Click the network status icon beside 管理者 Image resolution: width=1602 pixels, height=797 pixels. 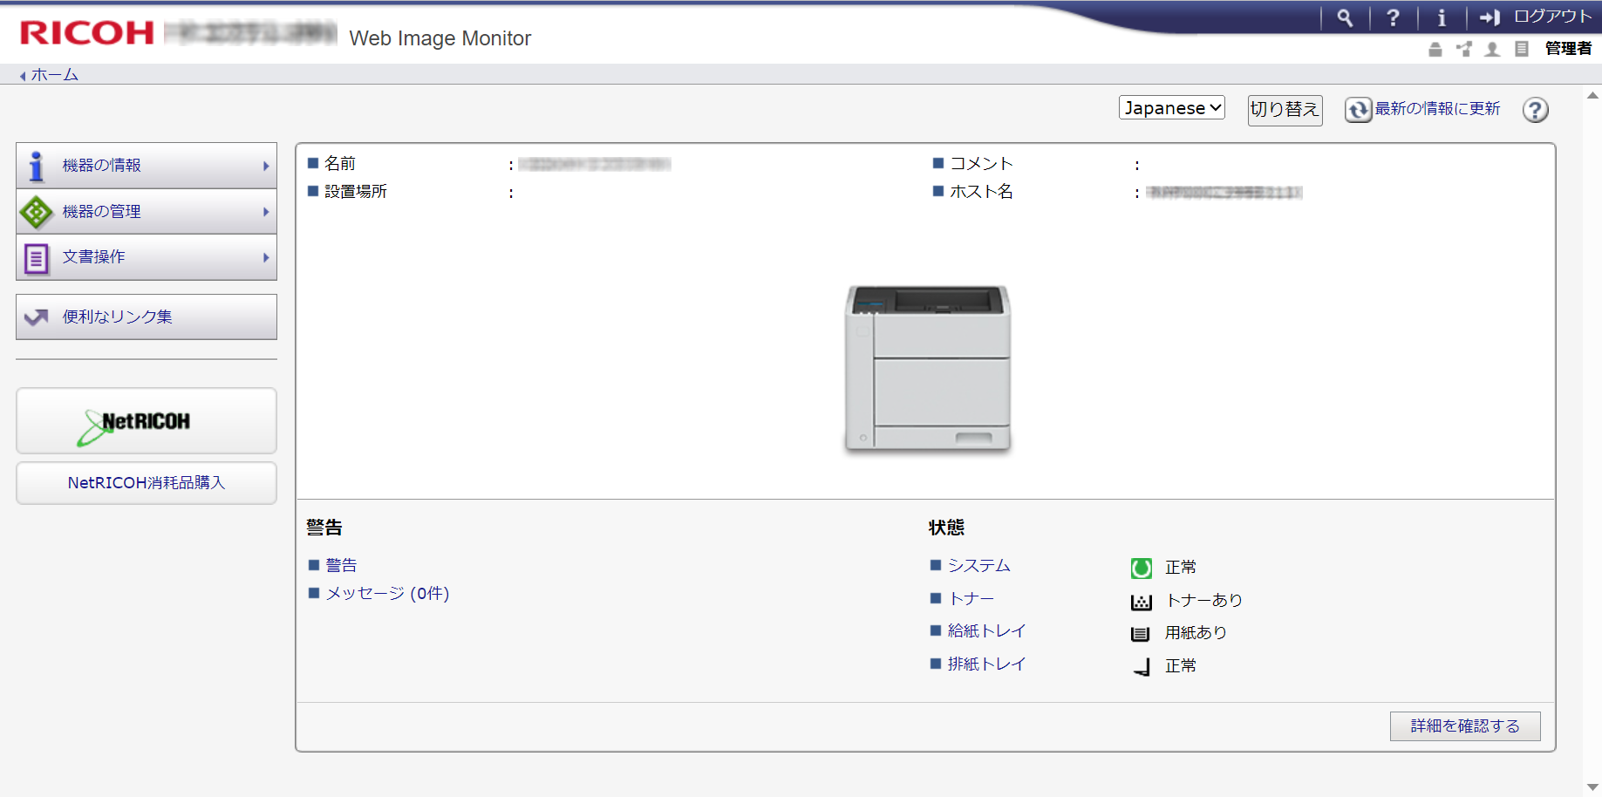click(1464, 49)
